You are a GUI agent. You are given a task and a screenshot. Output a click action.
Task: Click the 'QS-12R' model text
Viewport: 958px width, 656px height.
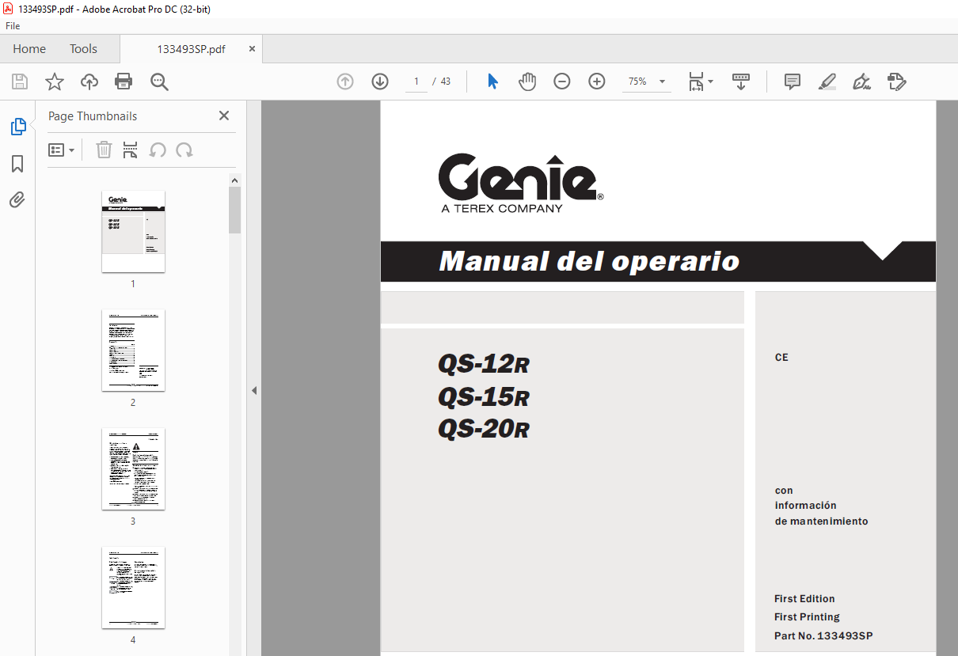[483, 364]
